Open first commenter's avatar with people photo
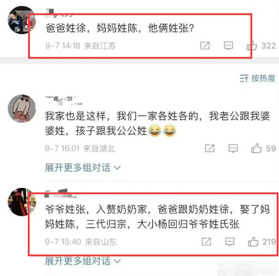Viewport: 279px width, 276px height. 22,20
